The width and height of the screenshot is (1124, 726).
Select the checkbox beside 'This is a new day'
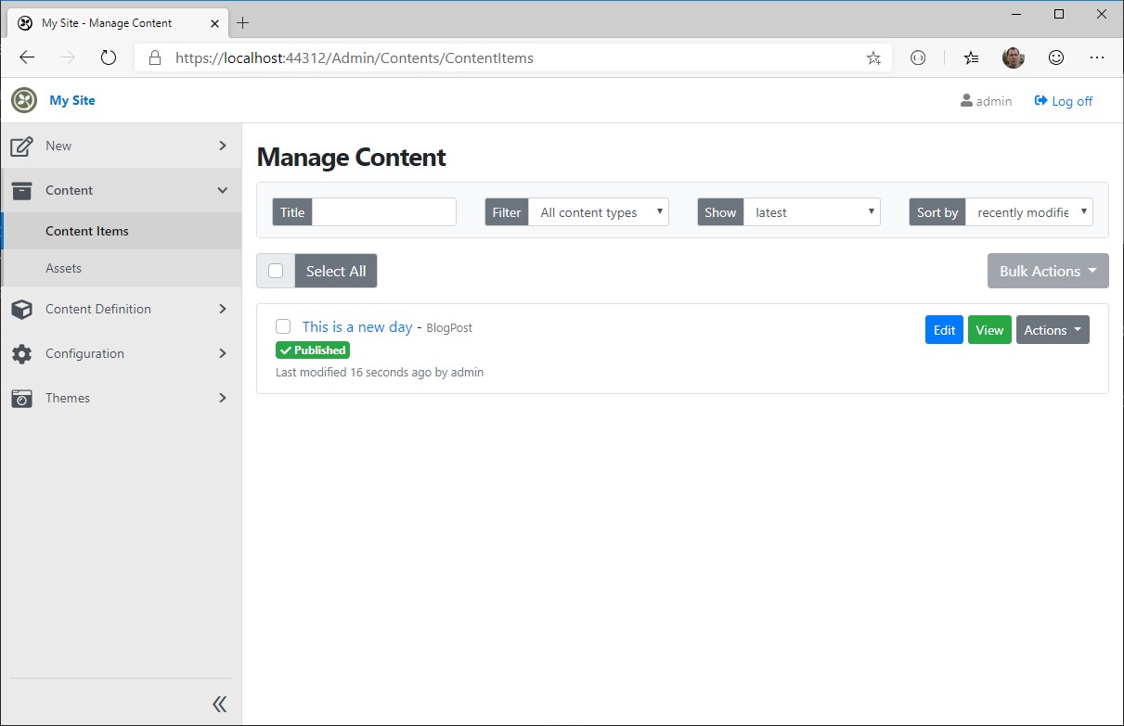tap(283, 326)
